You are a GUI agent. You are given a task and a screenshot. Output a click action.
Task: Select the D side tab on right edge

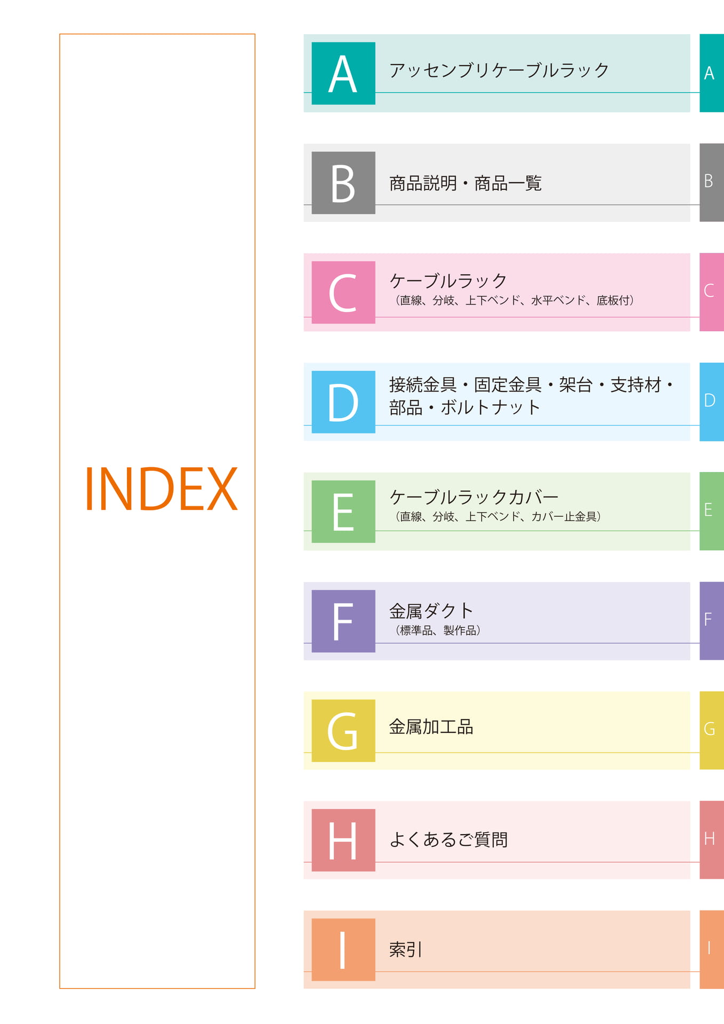pos(712,402)
